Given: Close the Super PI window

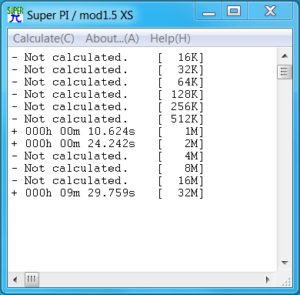Looking at the screenshot, I should coord(270,12).
